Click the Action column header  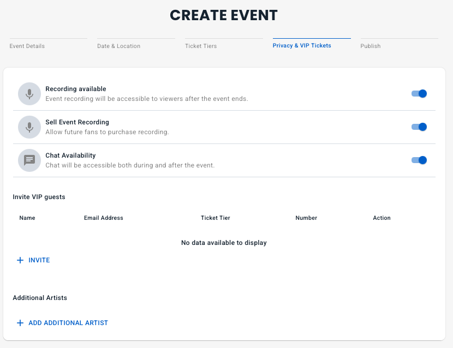click(382, 218)
